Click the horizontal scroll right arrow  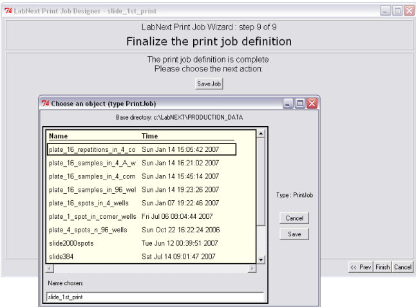pos(252,268)
